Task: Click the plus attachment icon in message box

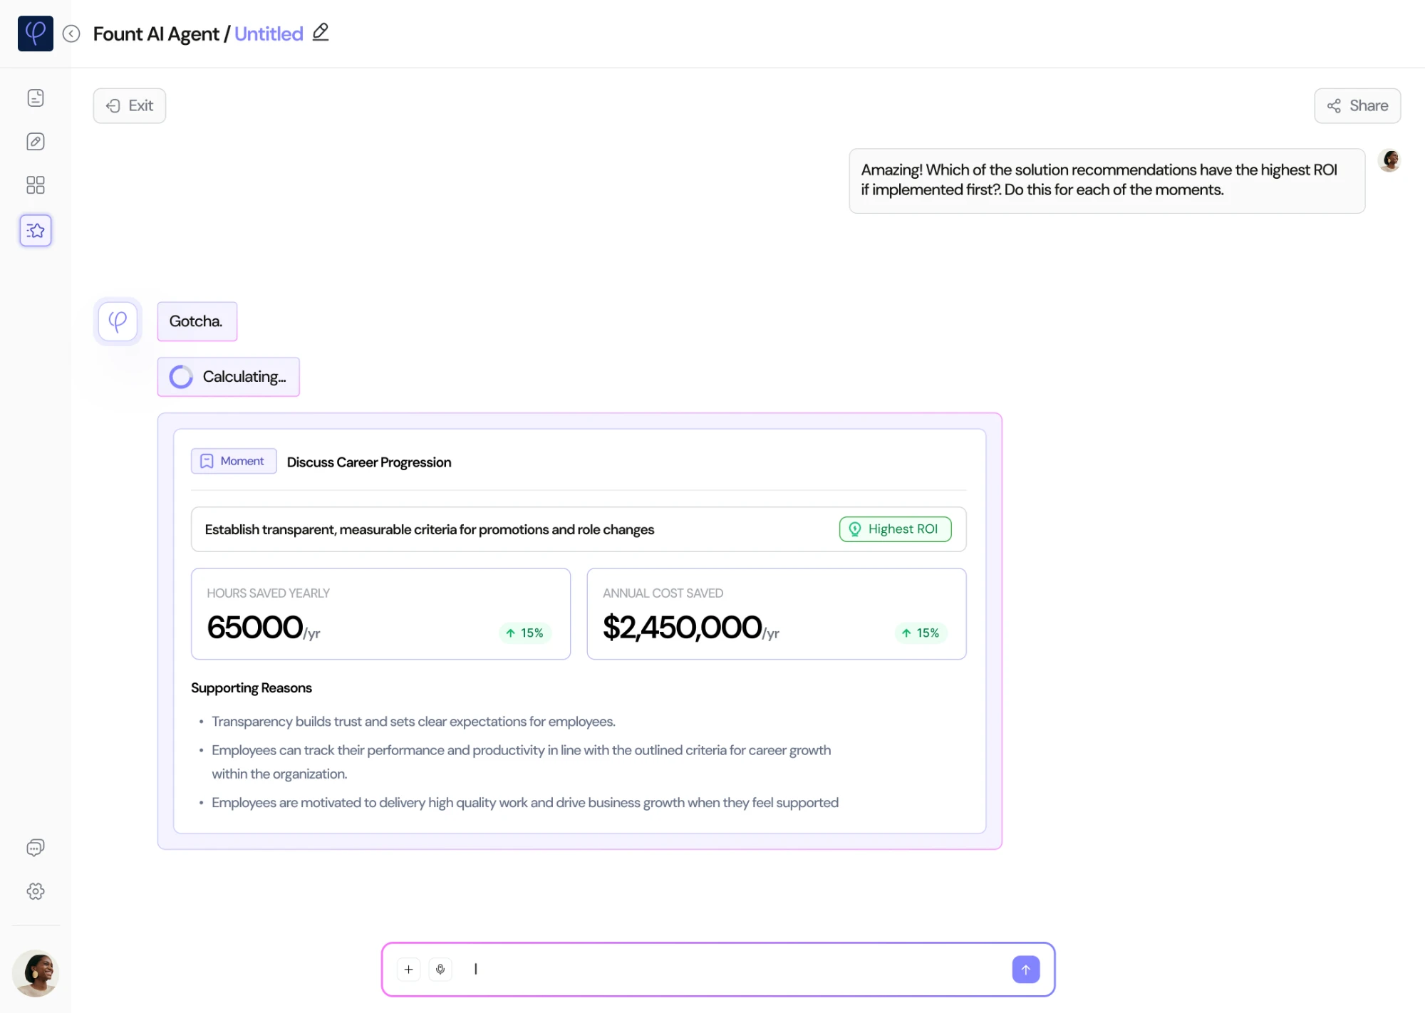Action: (x=408, y=970)
